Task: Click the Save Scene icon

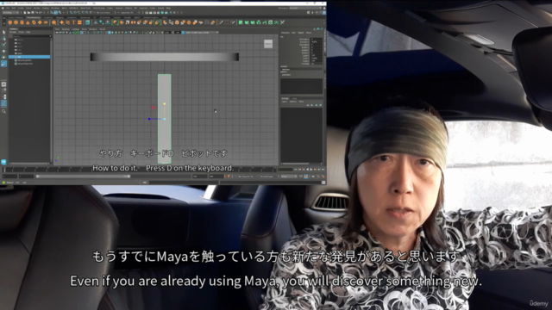Action: tap(32, 13)
